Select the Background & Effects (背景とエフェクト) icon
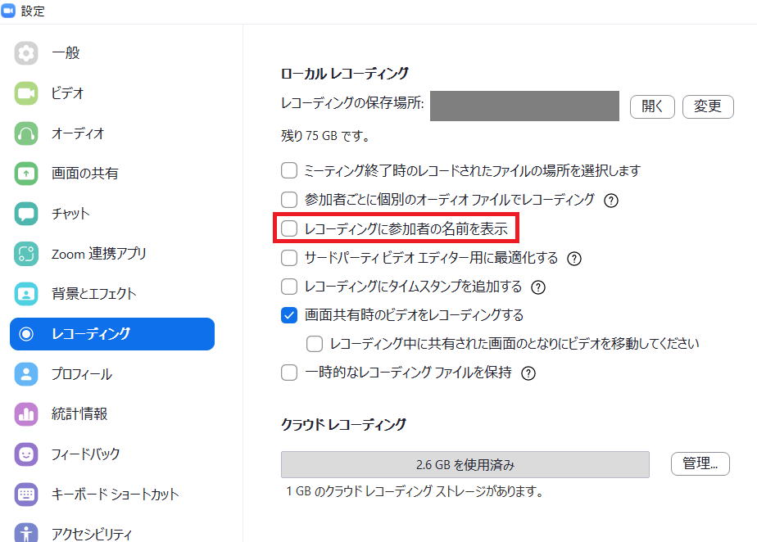 pos(26,294)
